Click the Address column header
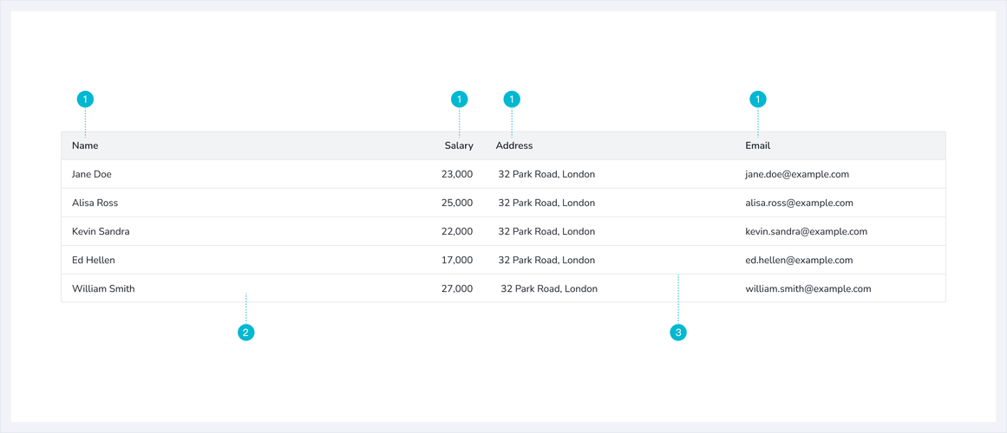This screenshot has width=1007, height=433. coord(514,145)
